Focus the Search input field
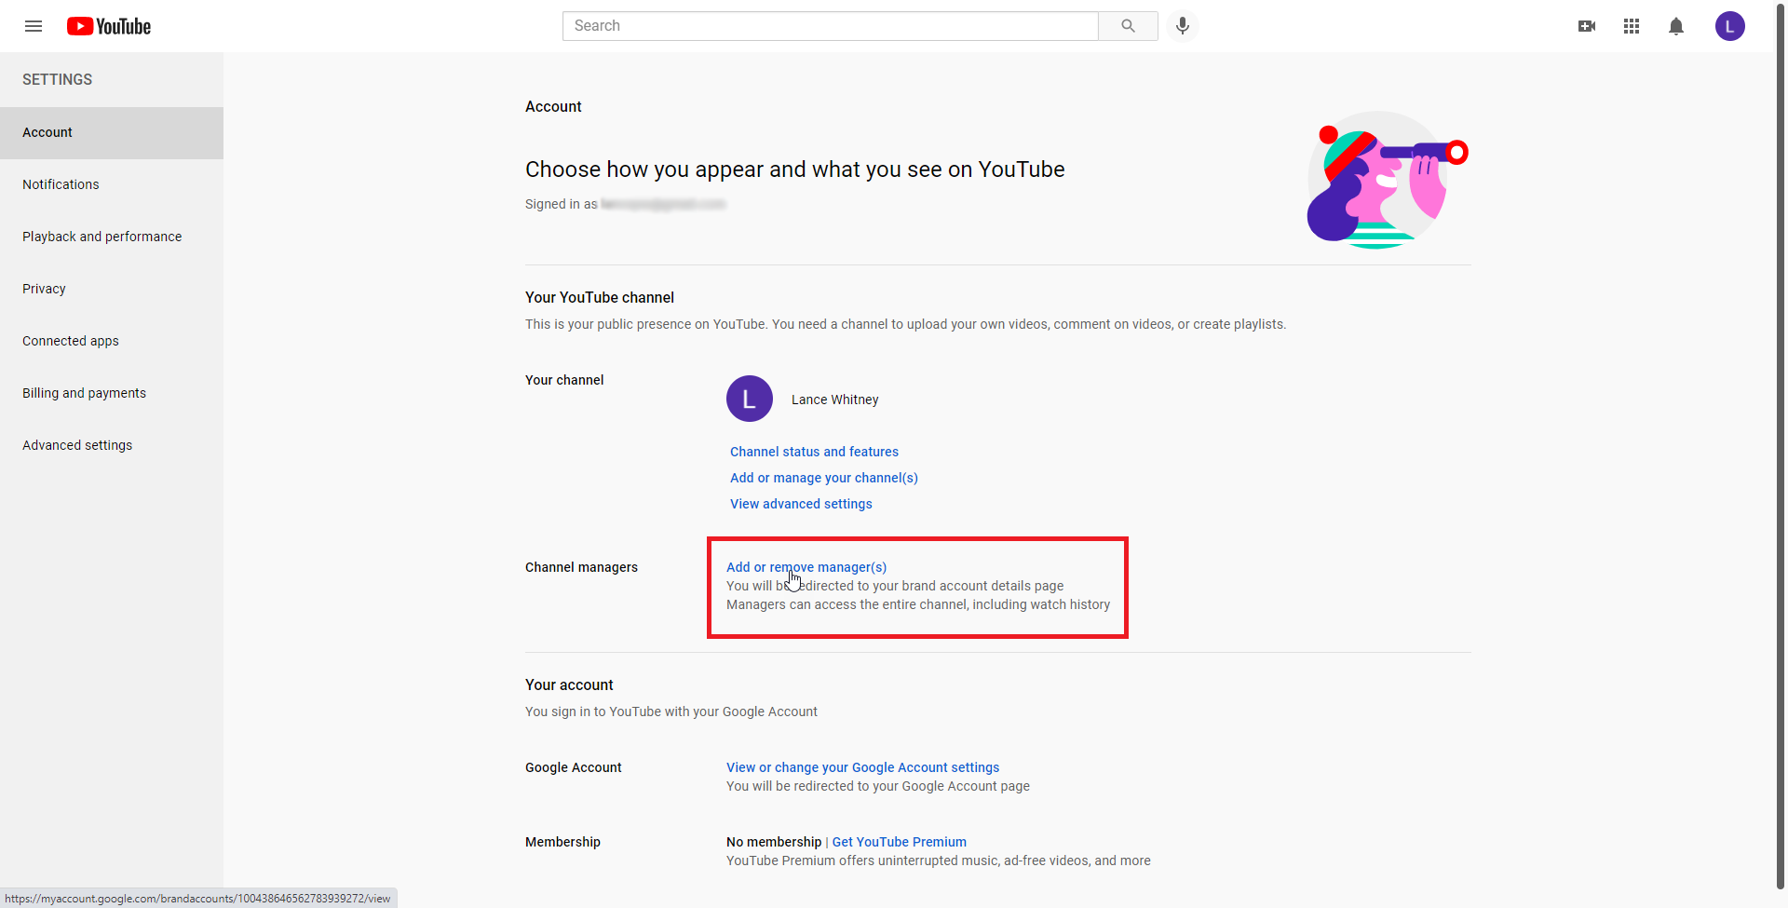The image size is (1788, 908). pos(831,26)
